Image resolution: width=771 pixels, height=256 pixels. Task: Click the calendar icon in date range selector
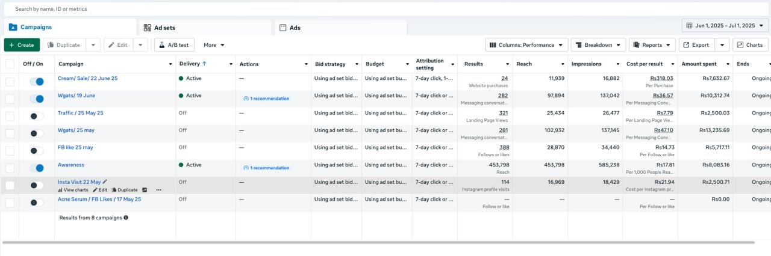pyautogui.click(x=689, y=25)
